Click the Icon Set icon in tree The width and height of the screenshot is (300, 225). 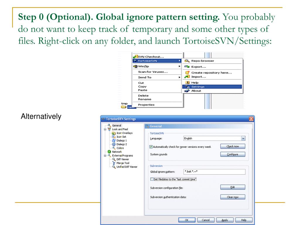[114, 137]
